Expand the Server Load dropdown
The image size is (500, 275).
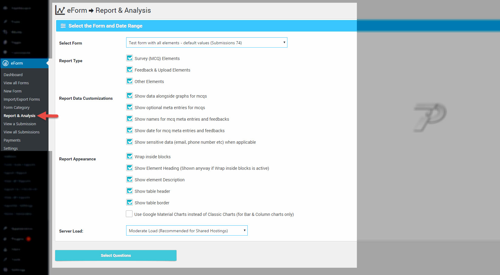(187, 231)
